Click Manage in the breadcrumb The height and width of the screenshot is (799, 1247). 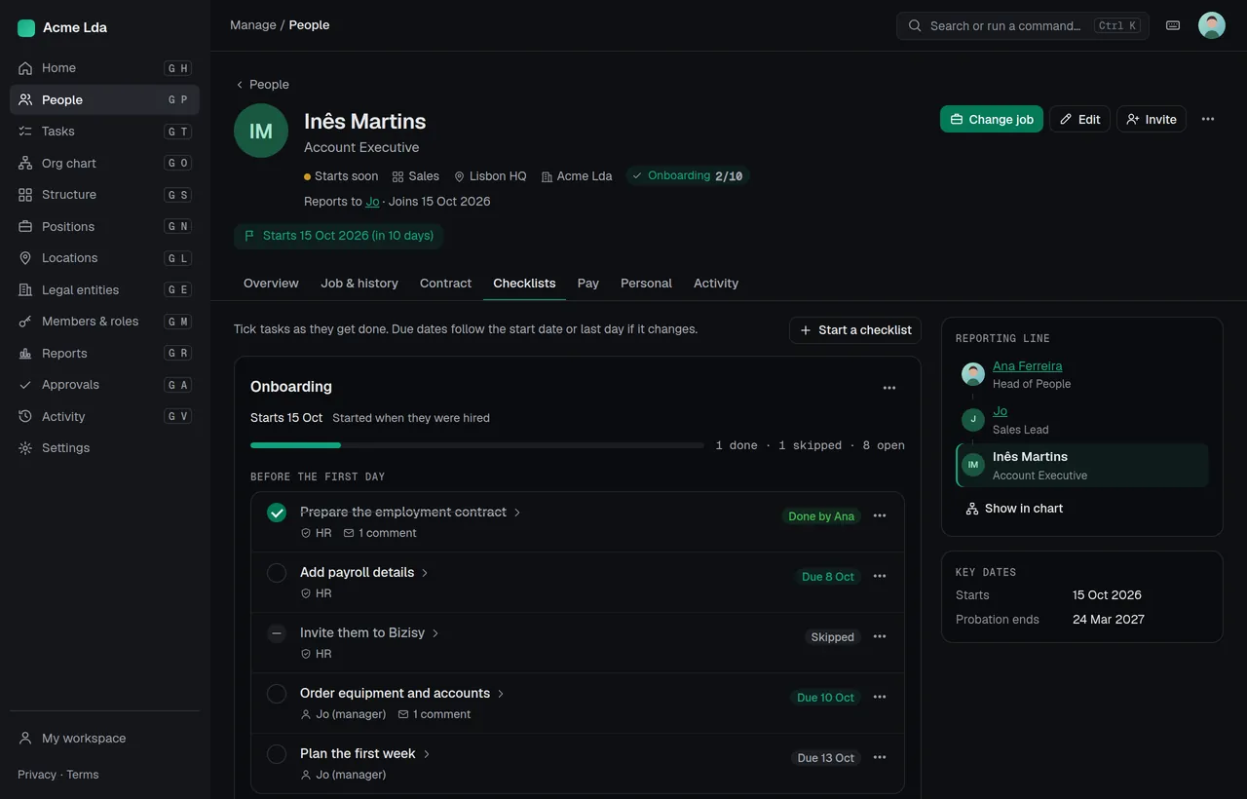(x=253, y=25)
